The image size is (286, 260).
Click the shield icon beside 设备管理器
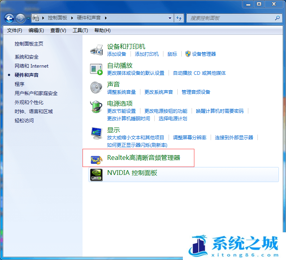pyautogui.click(x=188, y=54)
